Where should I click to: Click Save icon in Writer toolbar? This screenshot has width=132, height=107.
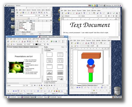coord(68,13)
